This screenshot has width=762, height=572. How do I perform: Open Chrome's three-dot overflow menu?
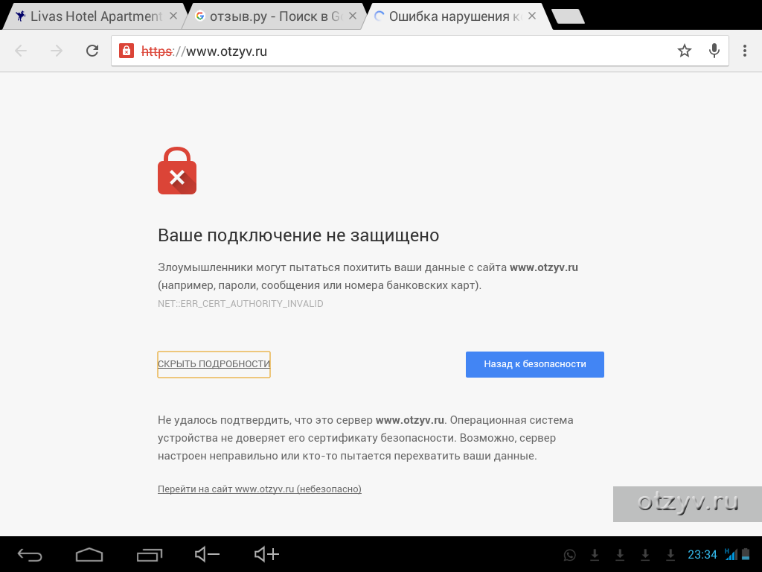coord(744,51)
